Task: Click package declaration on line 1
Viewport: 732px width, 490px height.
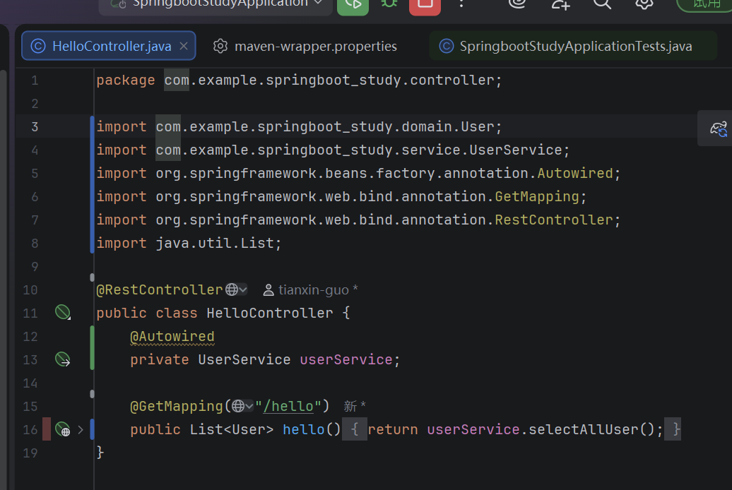Action: click(x=299, y=80)
